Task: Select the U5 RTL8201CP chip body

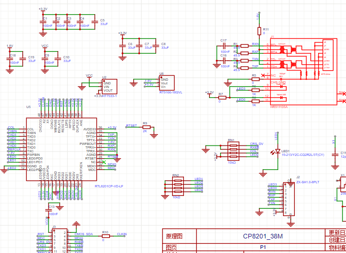Action: point(61,149)
